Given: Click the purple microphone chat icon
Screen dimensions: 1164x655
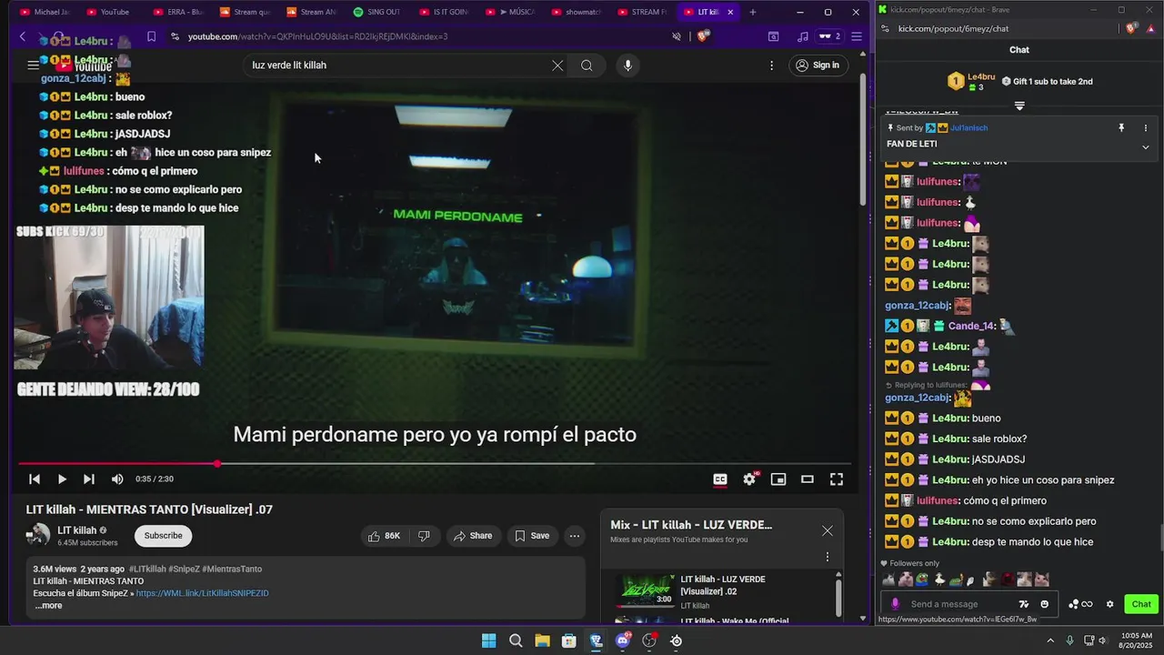Looking at the screenshot, I should [x=895, y=604].
